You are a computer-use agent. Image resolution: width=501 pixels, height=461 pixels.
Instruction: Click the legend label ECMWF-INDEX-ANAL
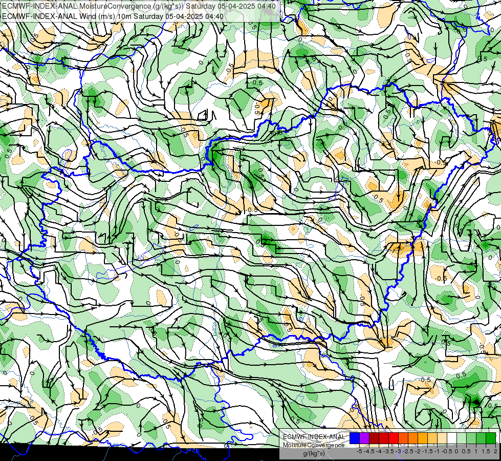(314, 437)
